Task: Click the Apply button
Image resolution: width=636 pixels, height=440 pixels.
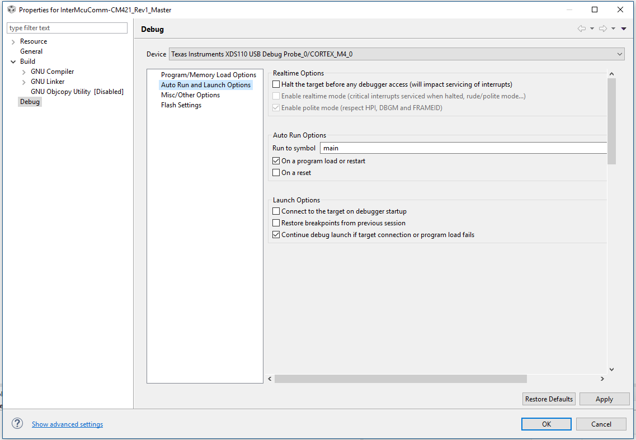Action: [x=604, y=399]
